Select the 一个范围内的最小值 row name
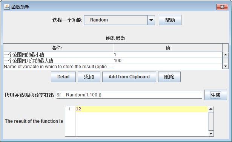Screen dimensions: 232x142 tap(58, 55)
